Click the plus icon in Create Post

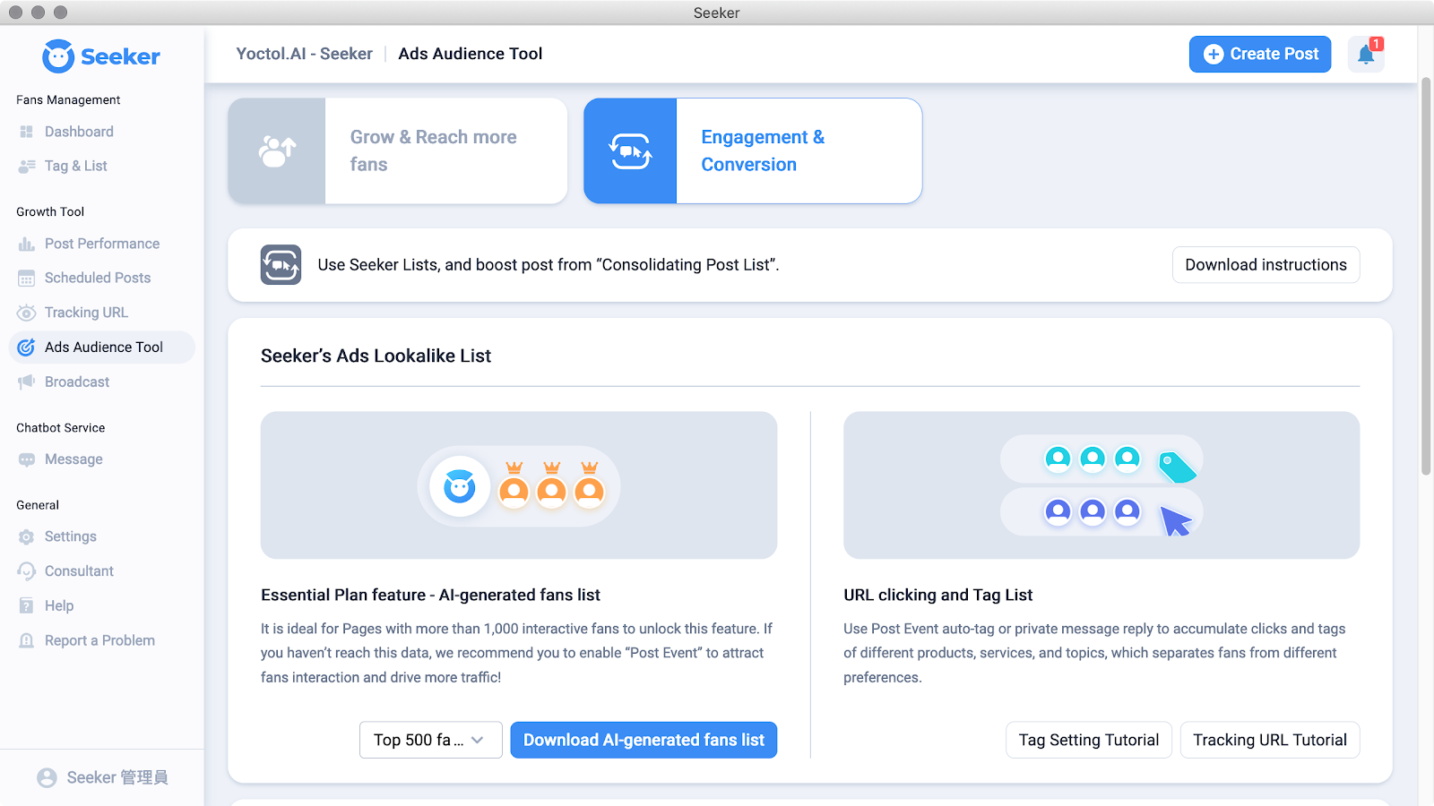(1214, 55)
